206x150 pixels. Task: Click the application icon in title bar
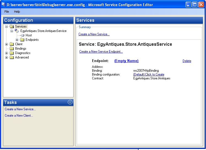point(4,5)
